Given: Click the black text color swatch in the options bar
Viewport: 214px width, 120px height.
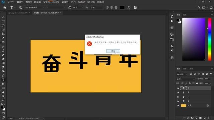Looking at the screenshot, I should [x=122, y=8].
